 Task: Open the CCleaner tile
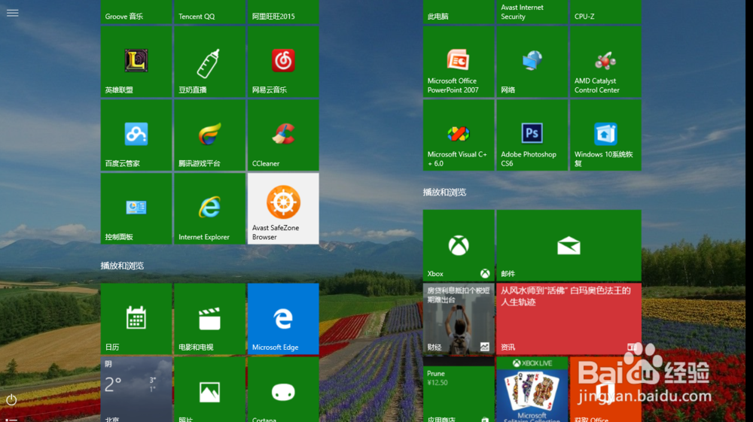tap(283, 135)
